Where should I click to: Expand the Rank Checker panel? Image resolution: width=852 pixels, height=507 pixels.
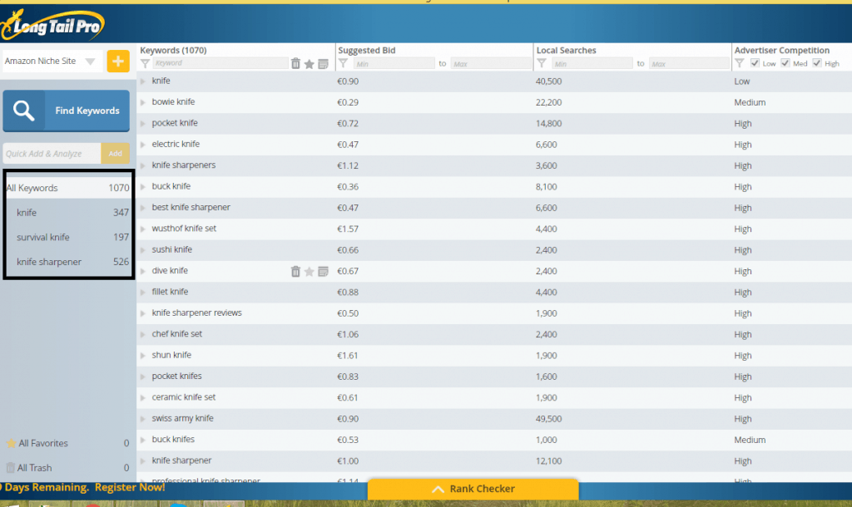[473, 489]
